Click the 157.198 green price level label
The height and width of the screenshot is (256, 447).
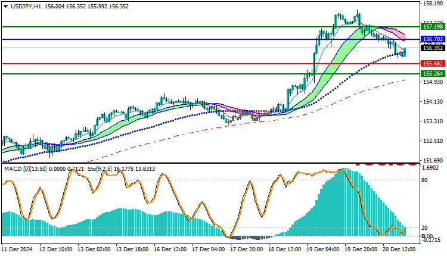(x=433, y=26)
